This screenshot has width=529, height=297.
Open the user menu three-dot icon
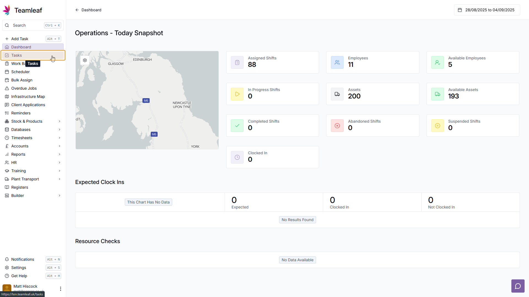pos(61,288)
